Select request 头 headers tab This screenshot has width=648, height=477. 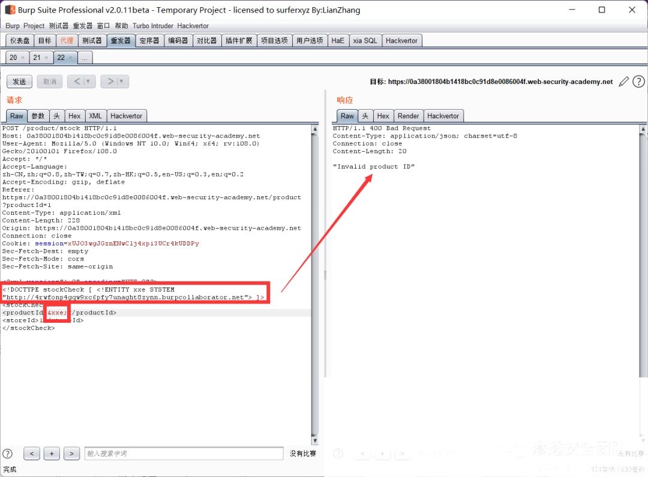56,116
